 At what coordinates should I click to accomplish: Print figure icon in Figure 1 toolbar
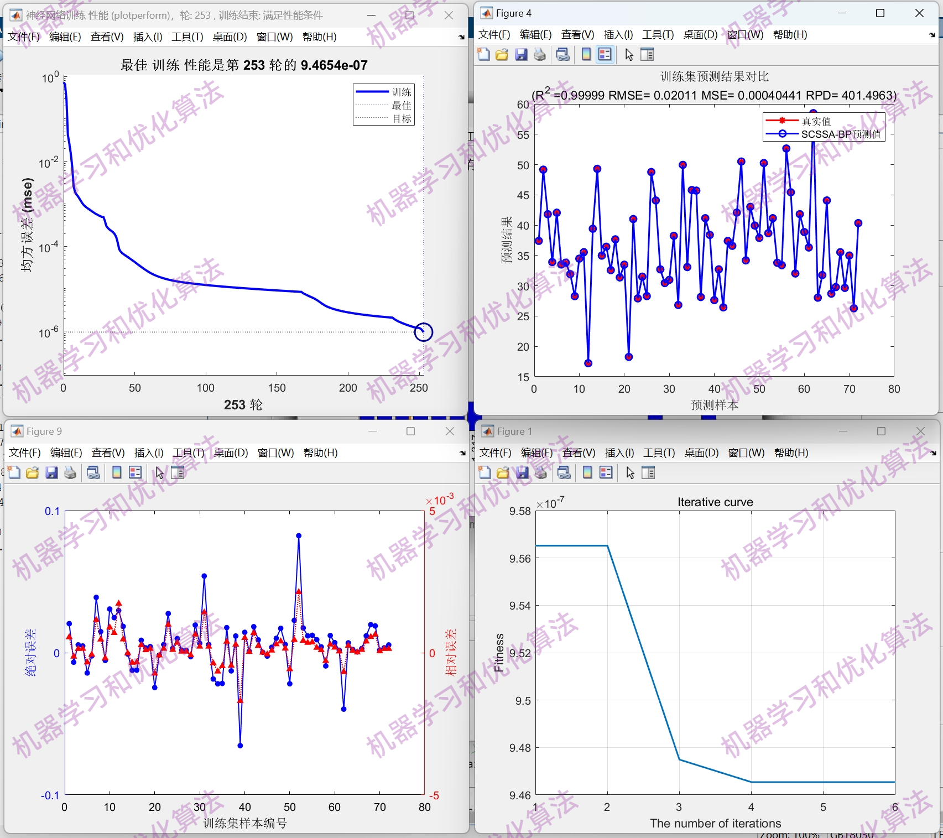[x=541, y=472]
